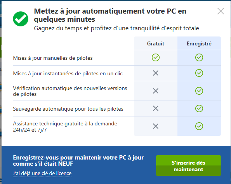Click Gratuit X for 24h/24 technical support

tap(156, 126)
